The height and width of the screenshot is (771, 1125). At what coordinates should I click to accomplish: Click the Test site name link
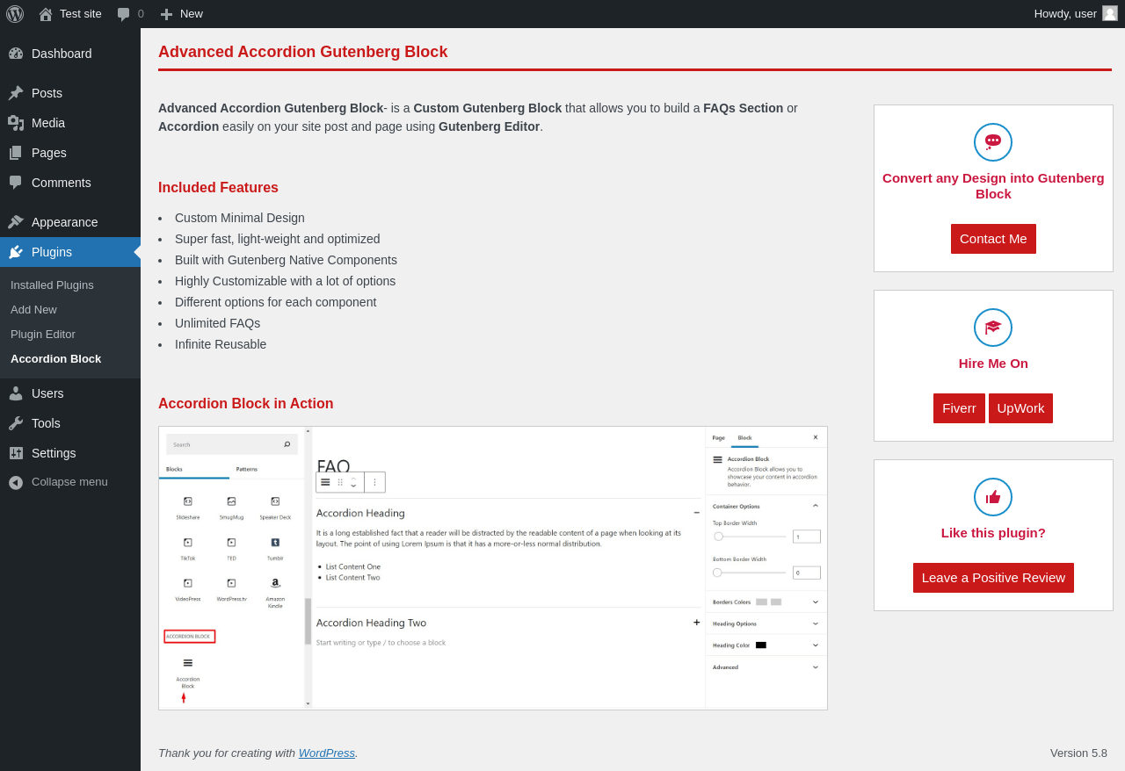coord(81,14)
